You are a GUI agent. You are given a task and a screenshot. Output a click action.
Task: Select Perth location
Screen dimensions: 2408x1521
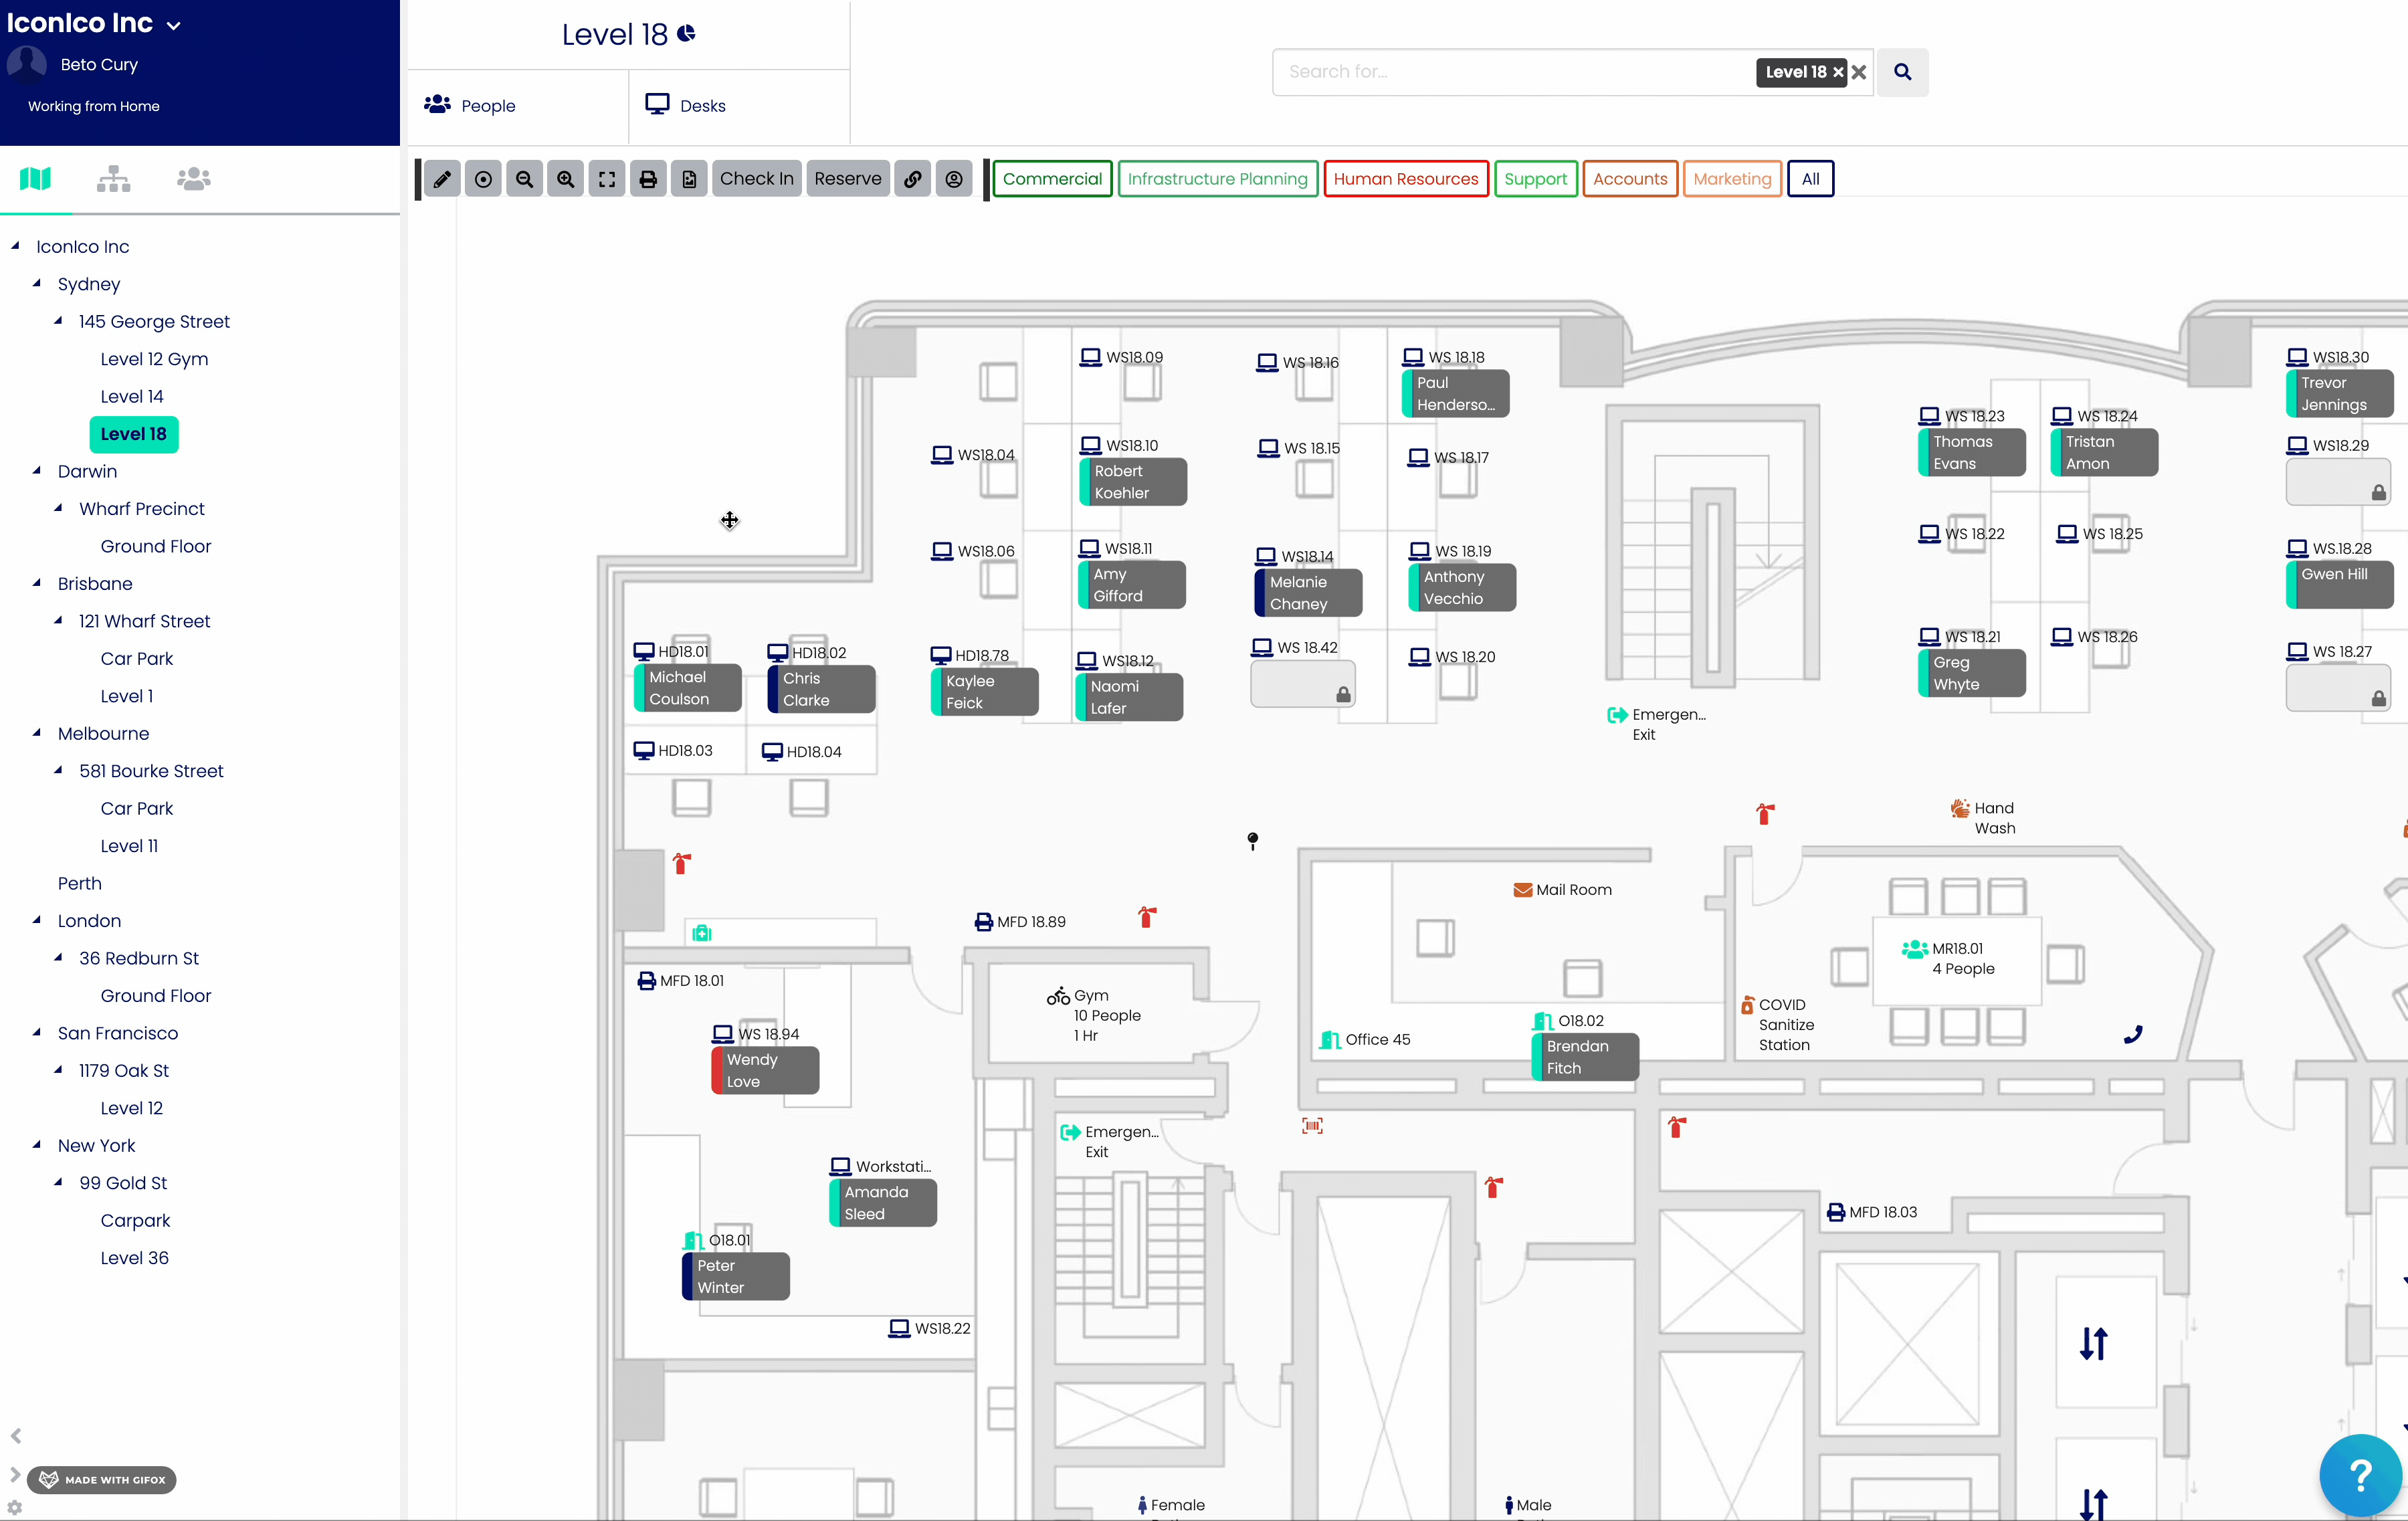79,883
